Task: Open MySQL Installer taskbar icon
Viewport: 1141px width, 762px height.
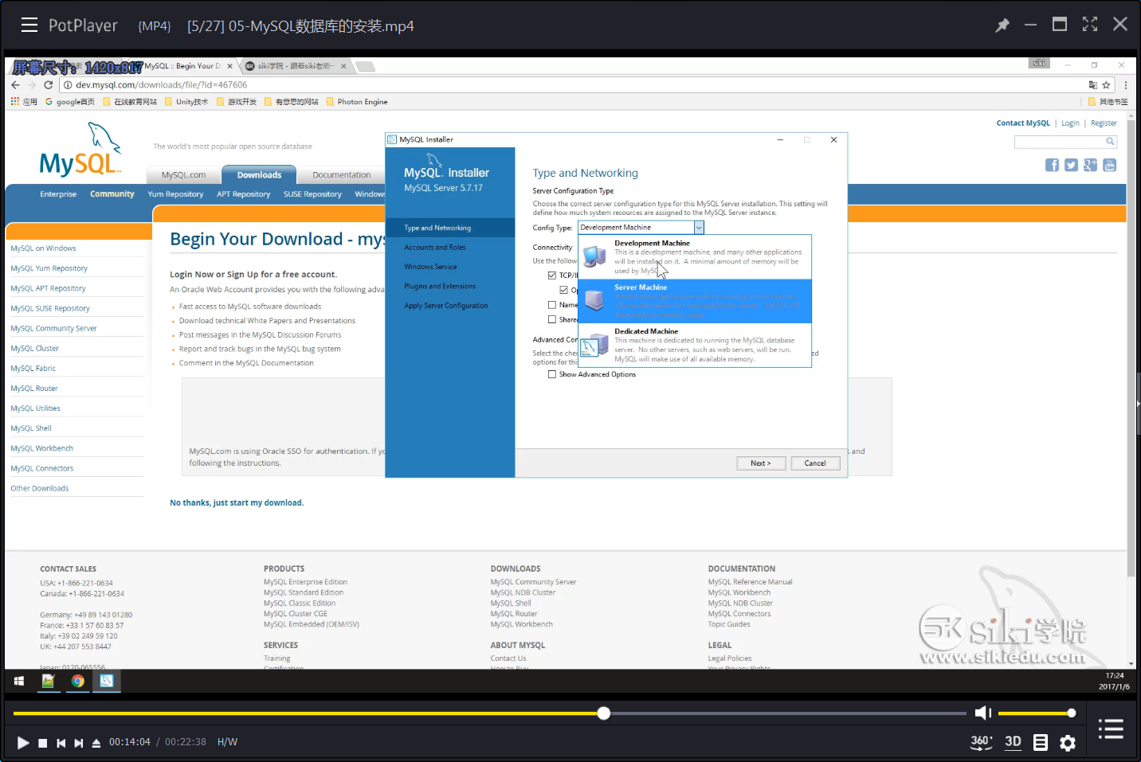Action: click(106, 681)
